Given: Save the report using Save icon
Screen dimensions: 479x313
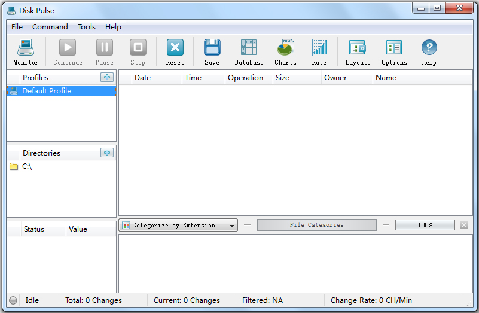Looking at the screenshot, I should tap(212, 52).
